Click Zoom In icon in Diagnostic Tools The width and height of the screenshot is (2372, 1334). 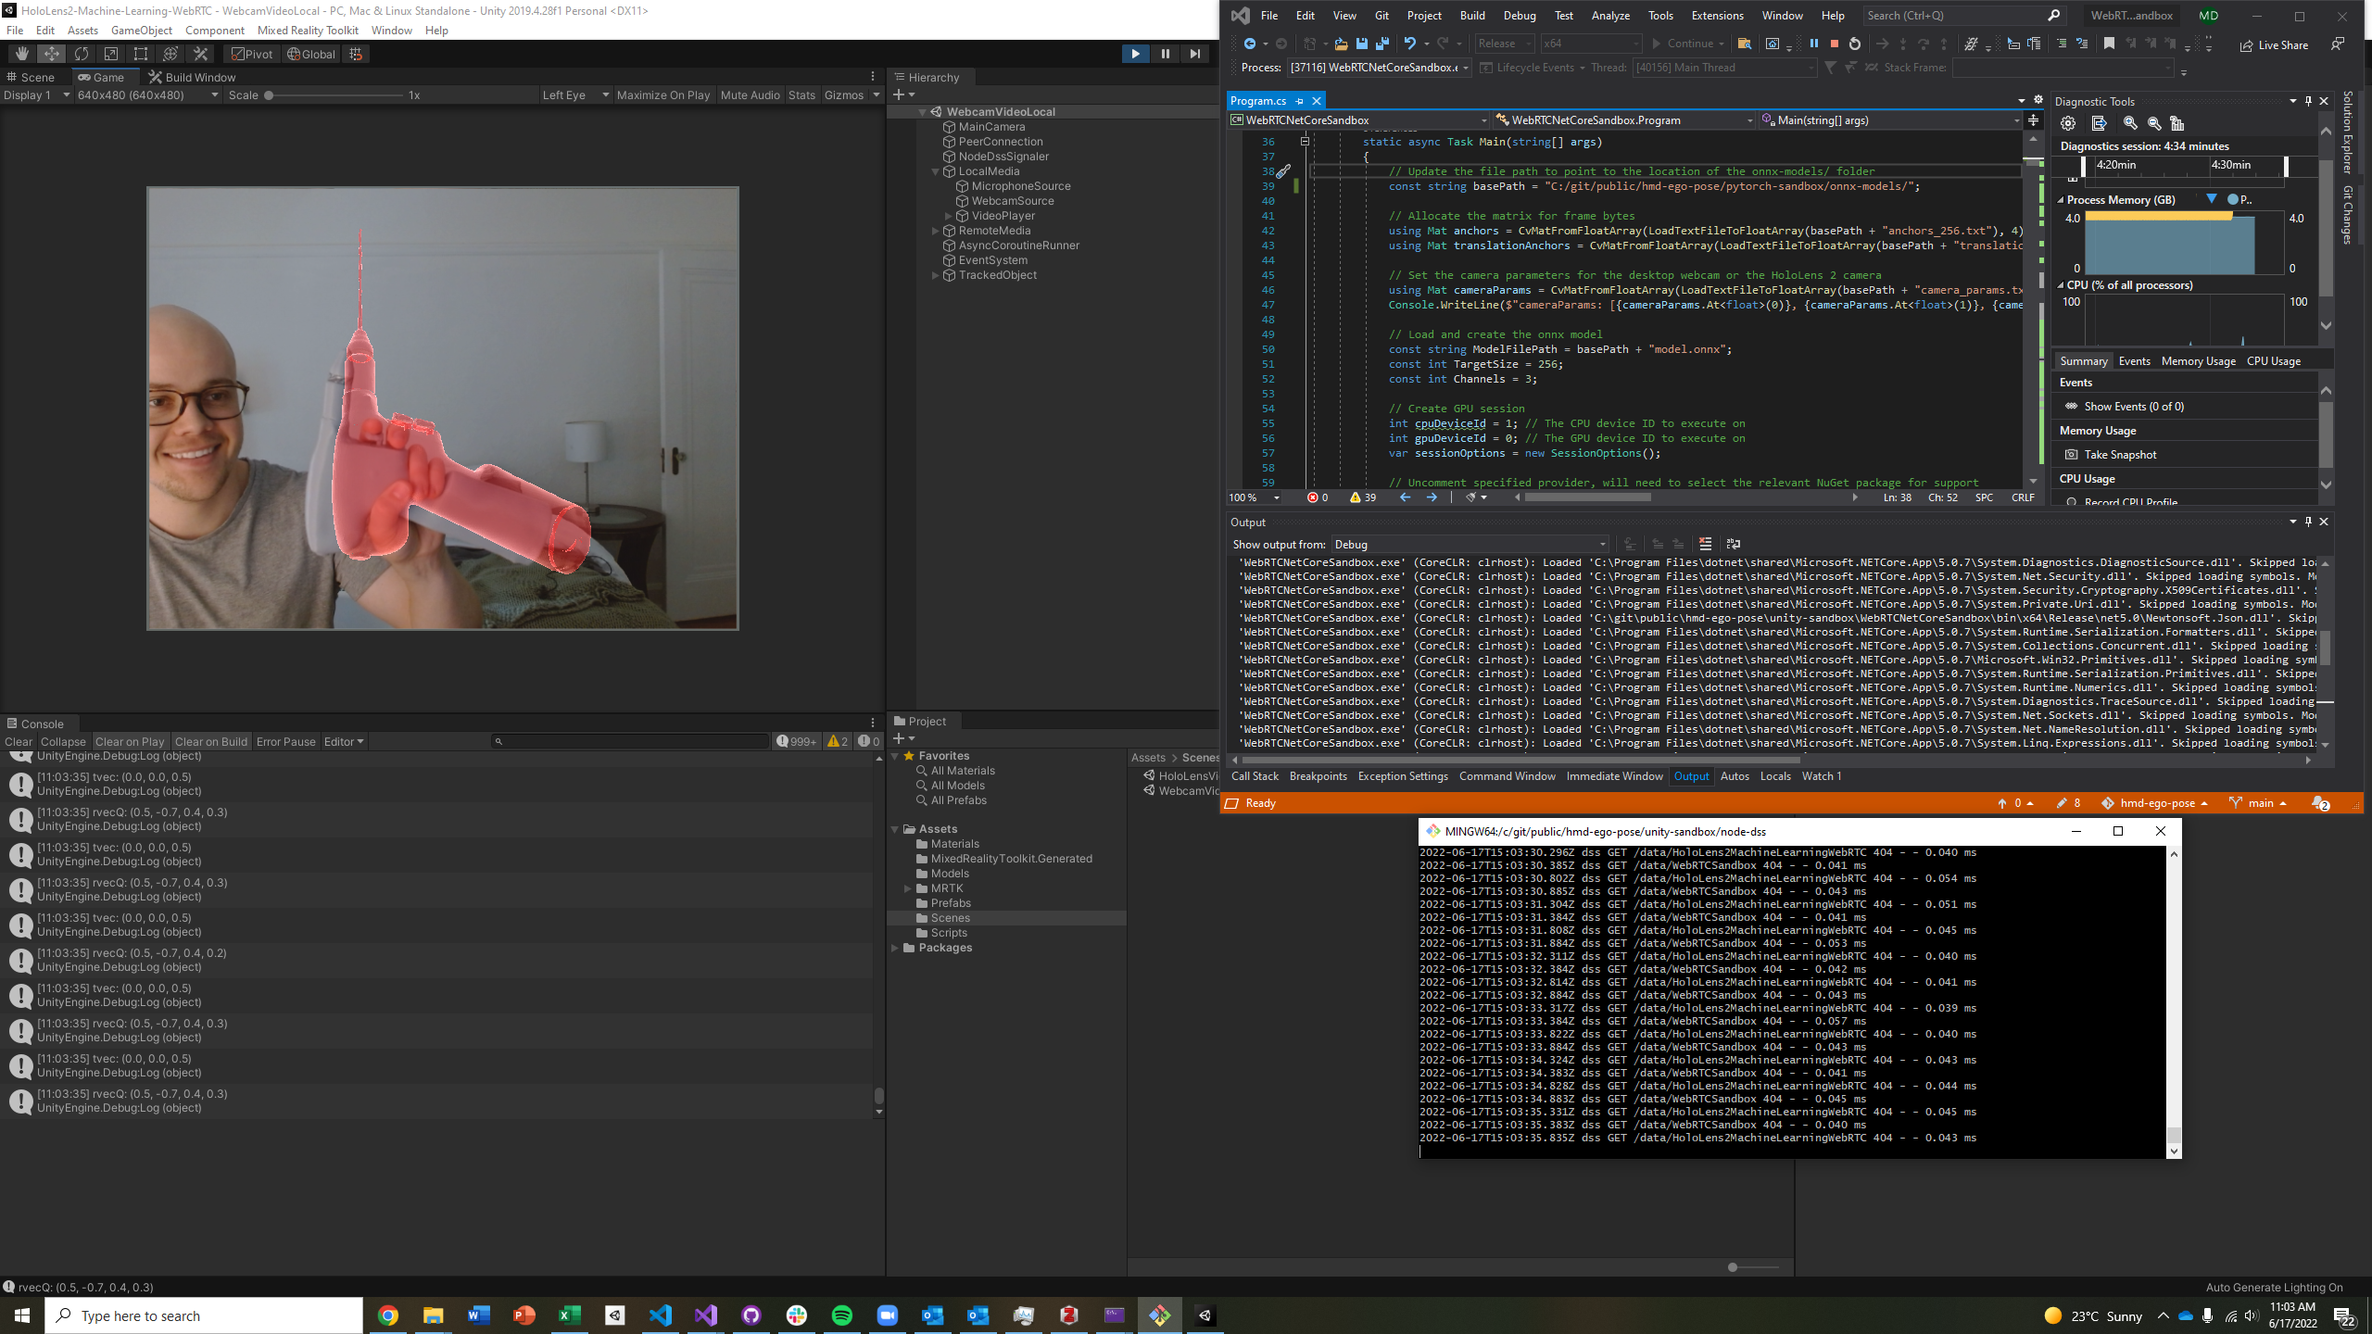click(x=2130, y=123)
